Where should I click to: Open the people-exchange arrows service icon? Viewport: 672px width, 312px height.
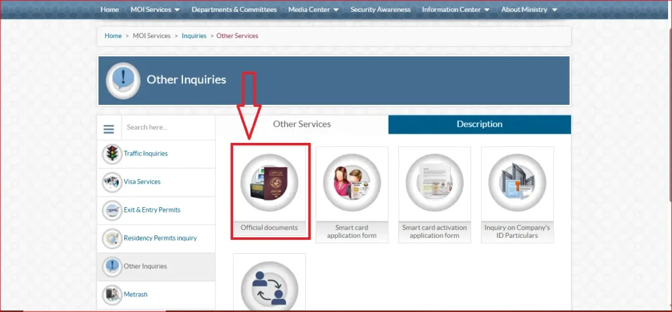click(x=269, y=286)
